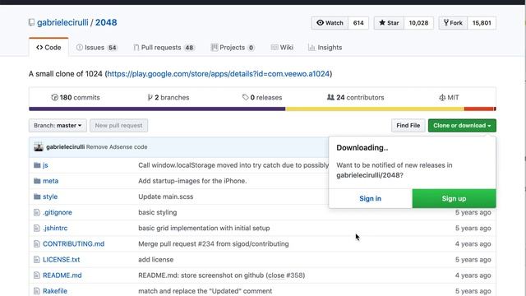The height and width of the screenshot is (296, 526).
Task: Click the MIT license scale icon
Action: [x=442, y=97]
